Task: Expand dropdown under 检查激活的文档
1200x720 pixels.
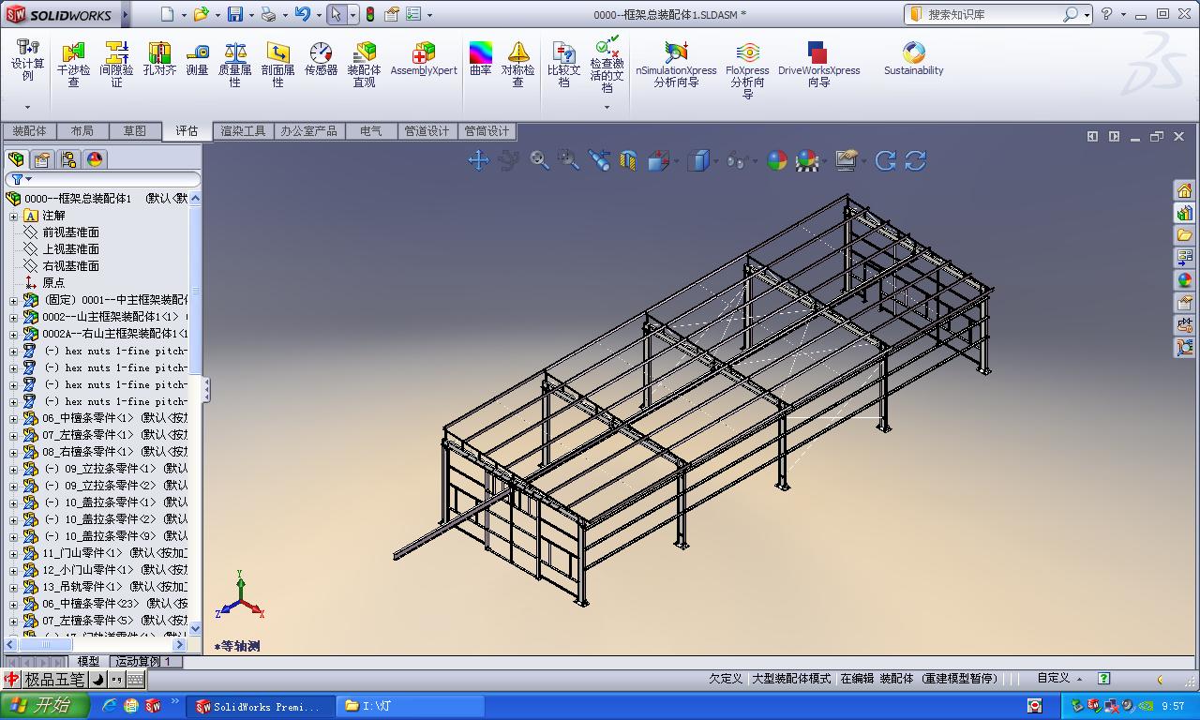Action: [607, 107]
